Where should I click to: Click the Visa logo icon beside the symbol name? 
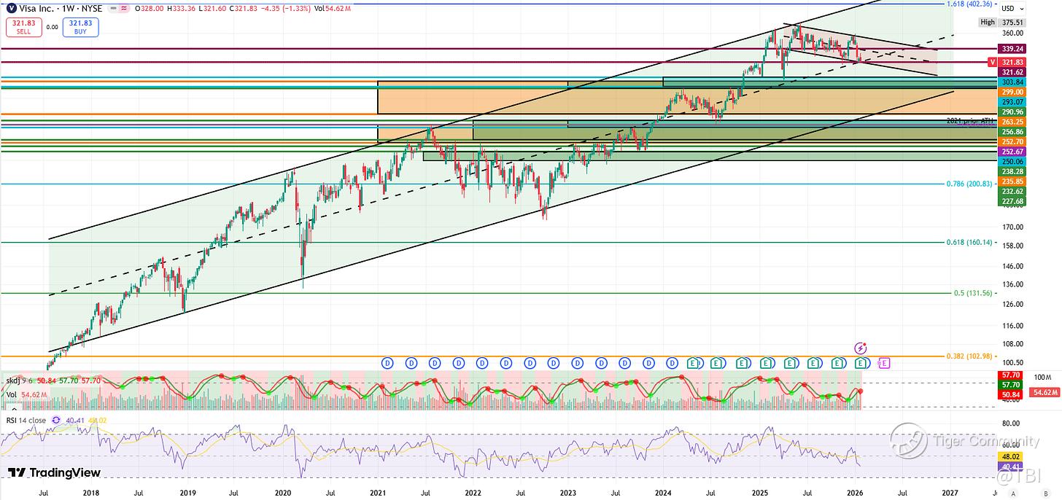click(x=10, y=7)
